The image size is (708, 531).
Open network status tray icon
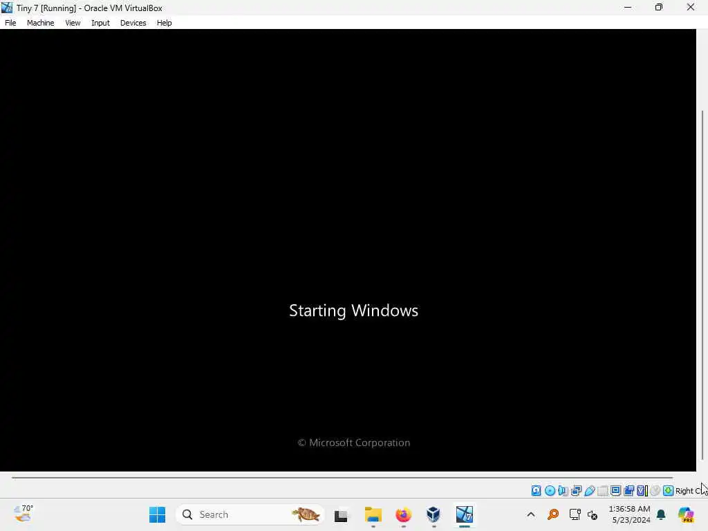click(x=575, y=514)
